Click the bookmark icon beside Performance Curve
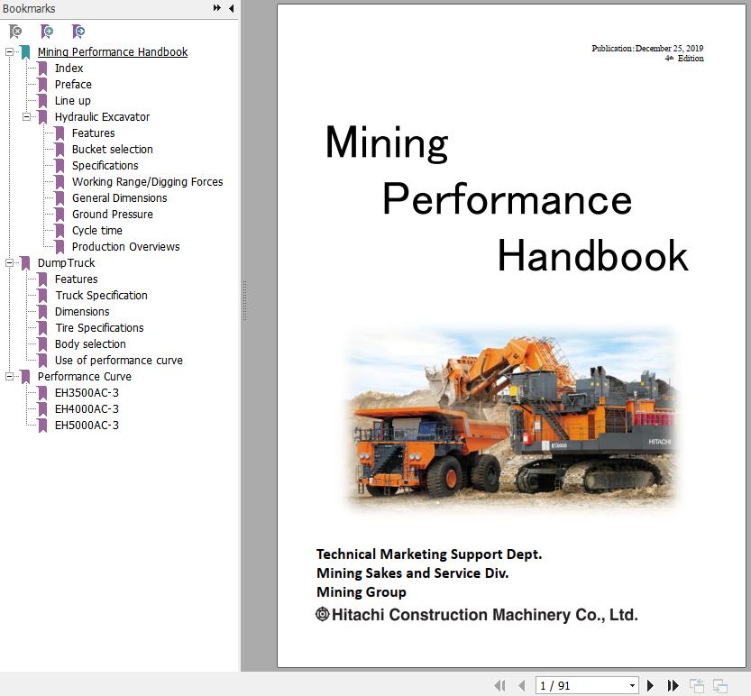 click(25, 377)
